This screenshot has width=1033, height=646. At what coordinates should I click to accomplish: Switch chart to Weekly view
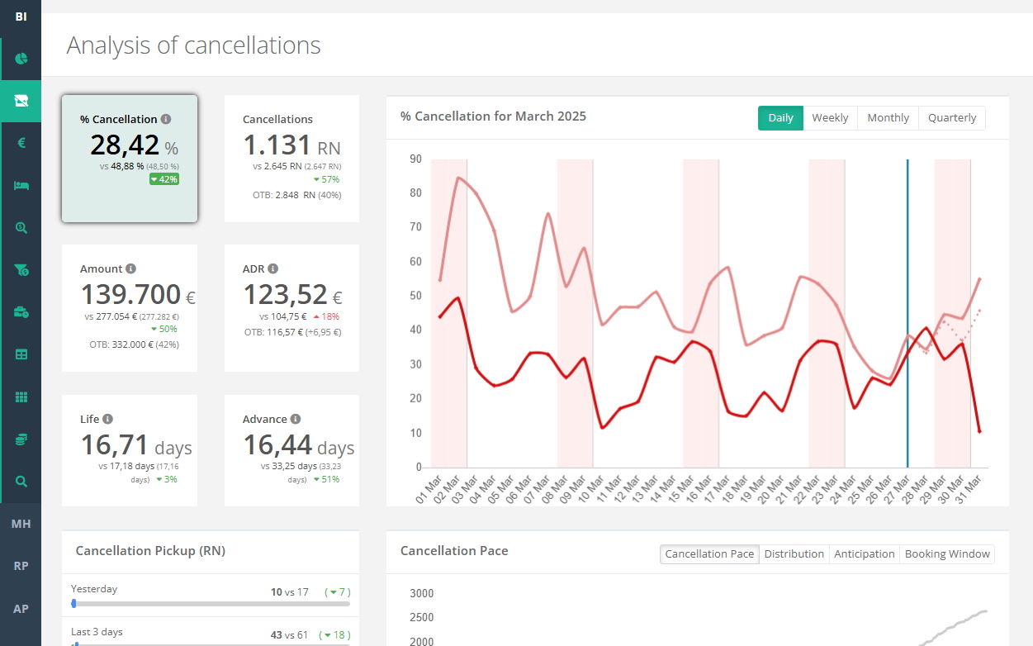click(830, 118)
